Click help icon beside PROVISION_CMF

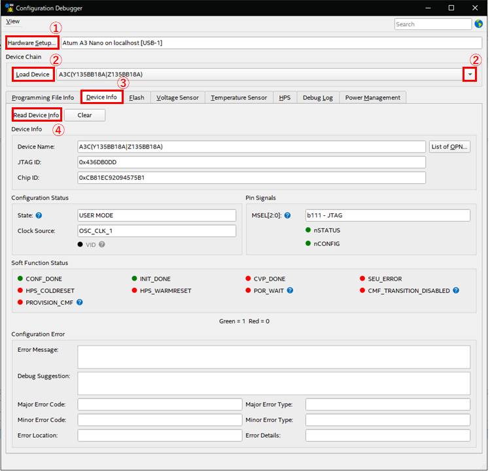tap(80, 302)
